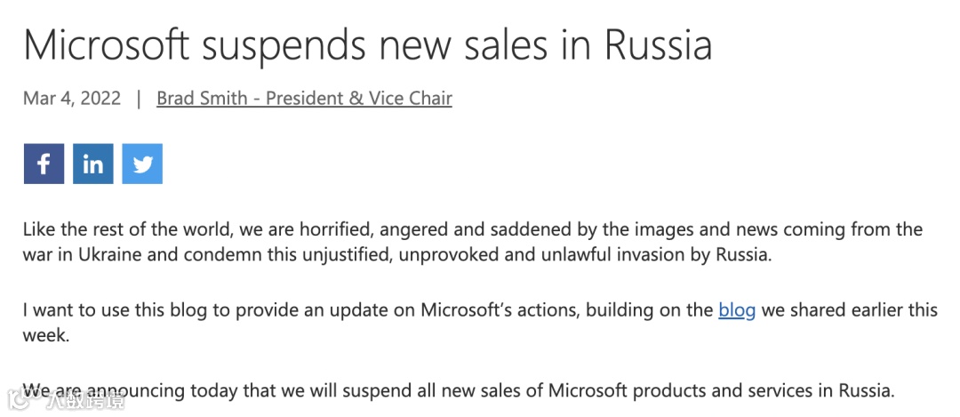The image size is (960, 417).
Task: Share the article on Twitter
Action: (x=142, y=164)
